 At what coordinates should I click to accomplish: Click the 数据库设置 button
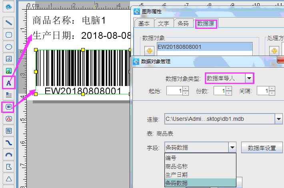(x=262, y=148)
